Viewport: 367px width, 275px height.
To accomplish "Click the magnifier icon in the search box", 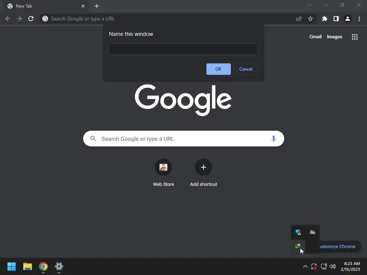I will (93, 139).
